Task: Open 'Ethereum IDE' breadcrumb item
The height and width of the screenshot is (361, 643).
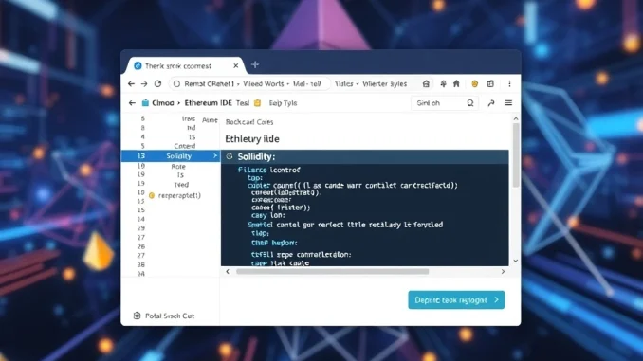Action: [208, 103]
